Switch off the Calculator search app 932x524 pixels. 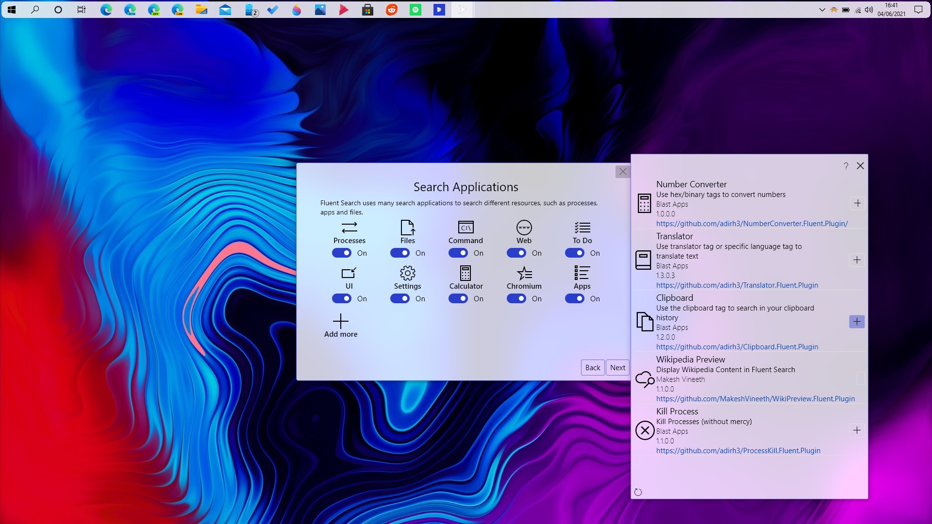click(458, 298)
